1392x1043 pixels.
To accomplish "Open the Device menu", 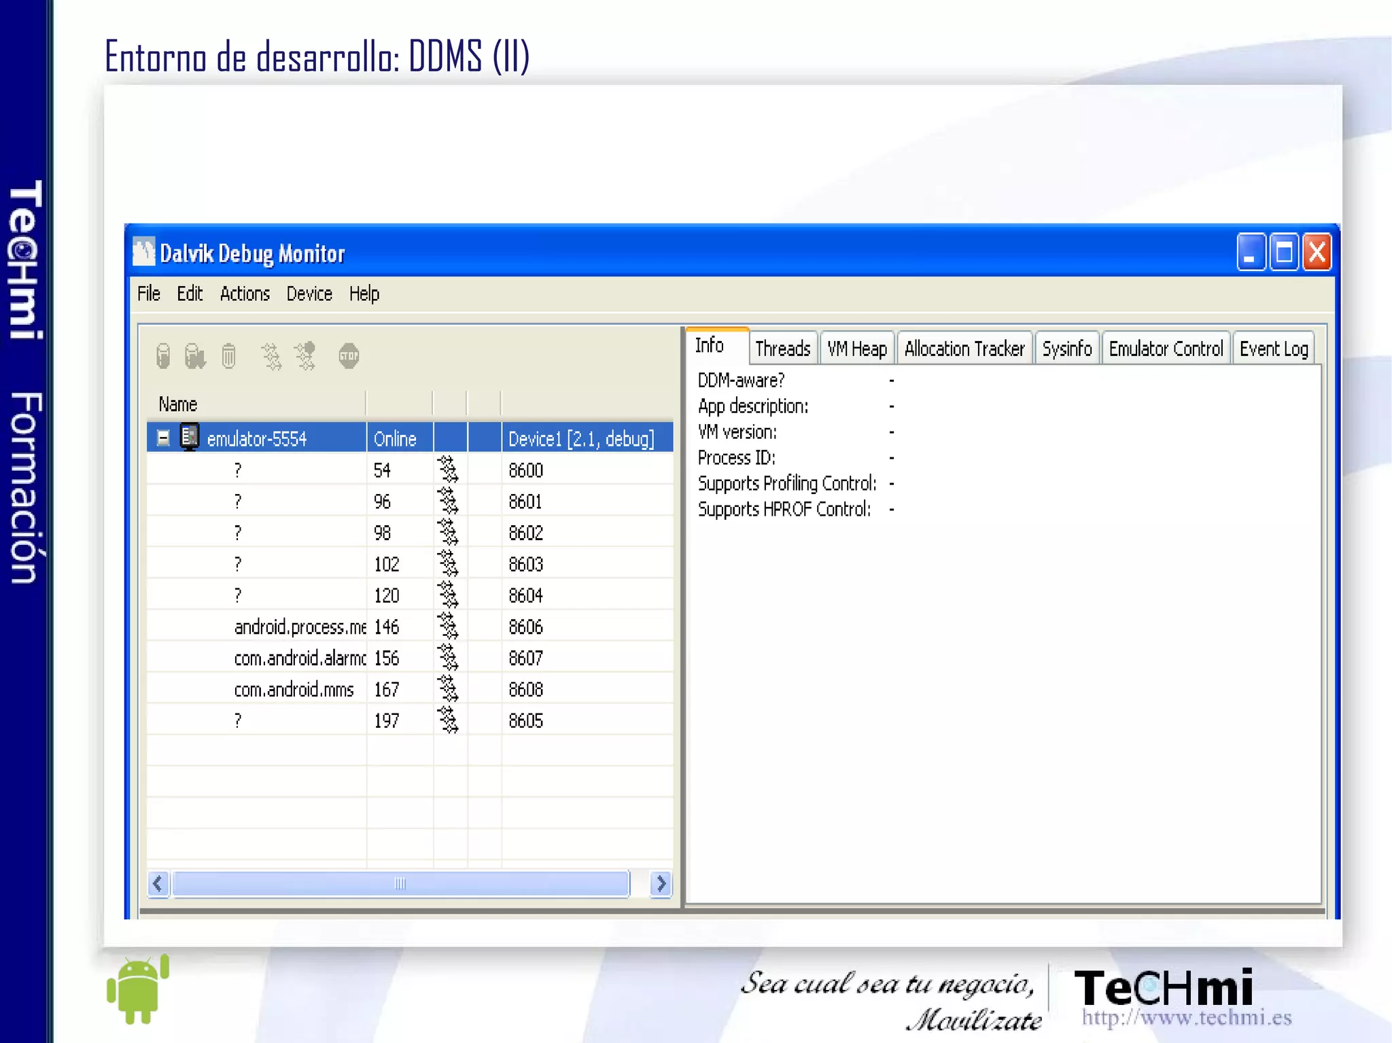I will coord(309,294).
